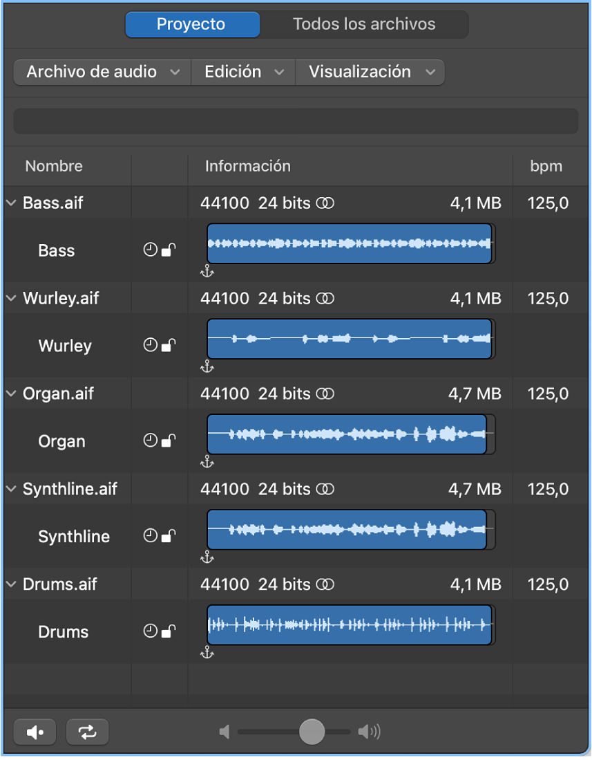Switch to the Todos los archivos tab
The width and height of the screenshot is (592, 760).
(x=364, y=24)
